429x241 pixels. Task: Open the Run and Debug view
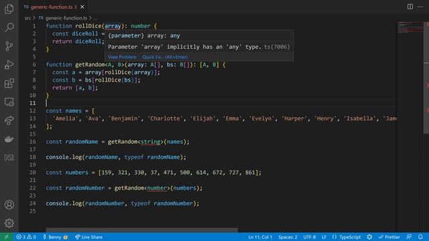pyautogui.click(x=9, y=65)
